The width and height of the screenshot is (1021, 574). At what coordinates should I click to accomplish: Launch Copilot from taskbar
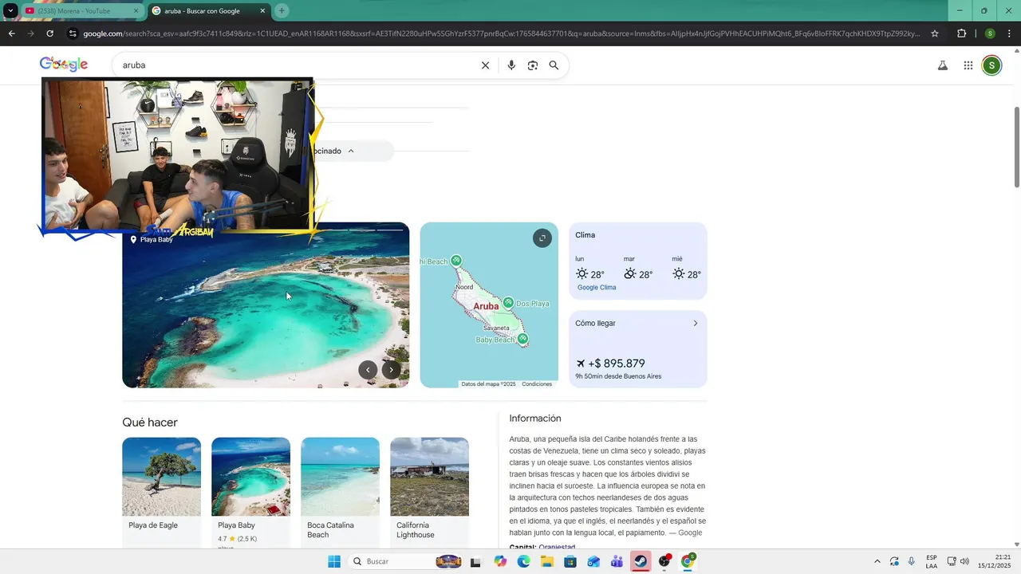pos(500,561)
